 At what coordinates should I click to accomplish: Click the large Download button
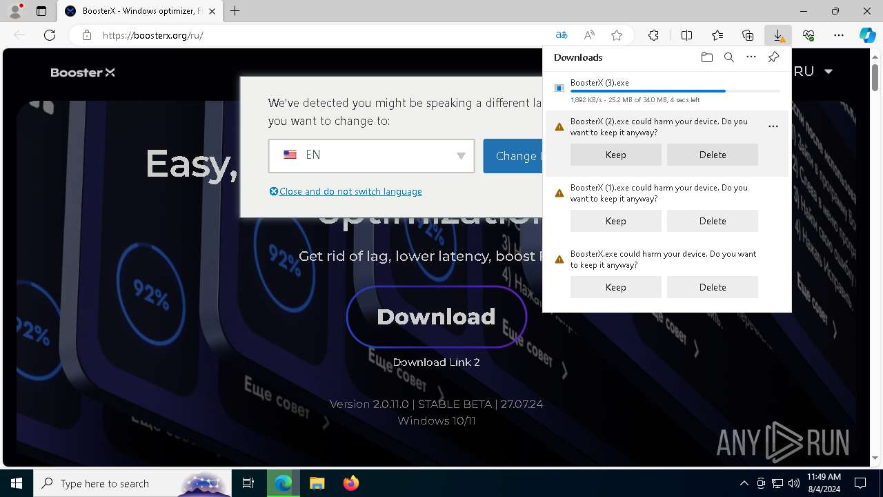(x=436, y=316)
